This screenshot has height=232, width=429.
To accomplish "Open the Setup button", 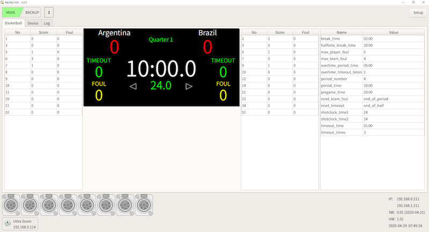I will coord(418,12).
